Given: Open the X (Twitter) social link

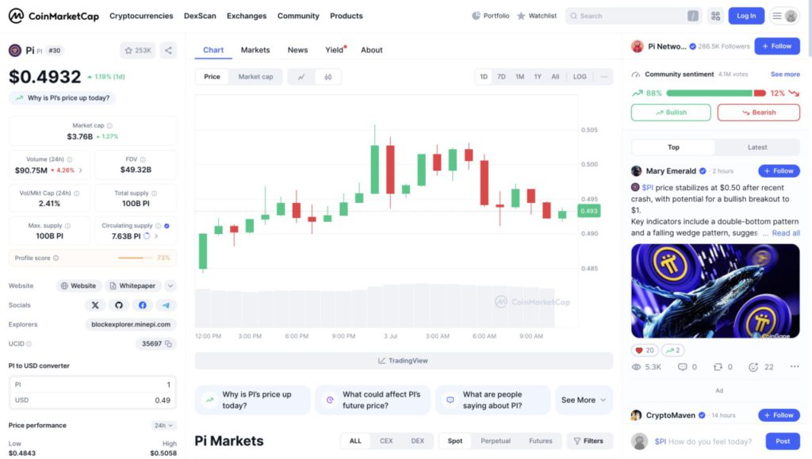Looking at the screenshot, I should 95,305.
